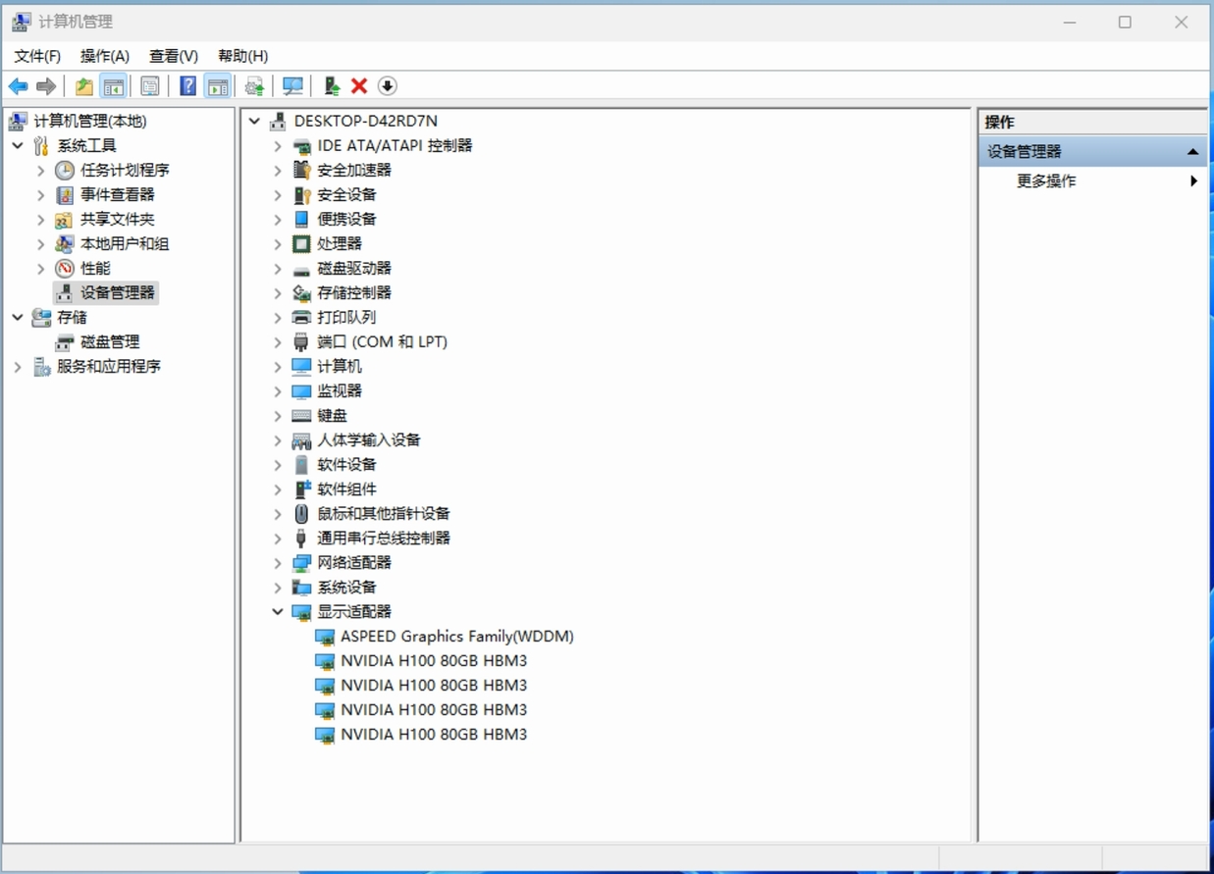Image resolution: width=1214 pixels, height=874 pixels.
Task: Open help with the blue question-mark icon
Action: (188, 86)
